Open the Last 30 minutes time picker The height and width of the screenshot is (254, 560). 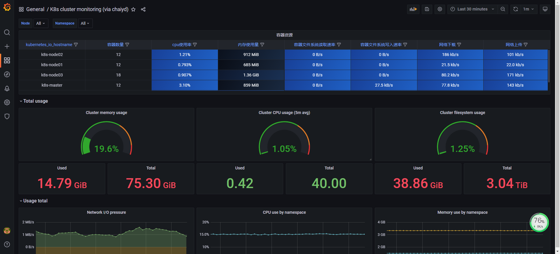pos(473,9)
